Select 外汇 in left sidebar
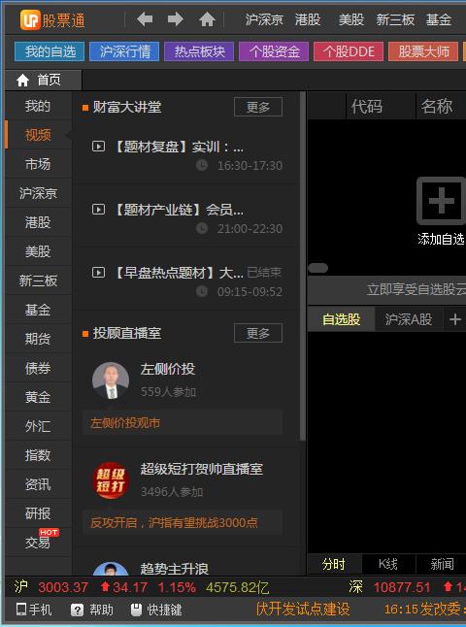This screenshot has height=627, width=466. 38,426
